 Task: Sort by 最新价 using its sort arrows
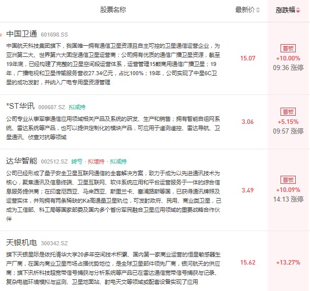[258, 10]
